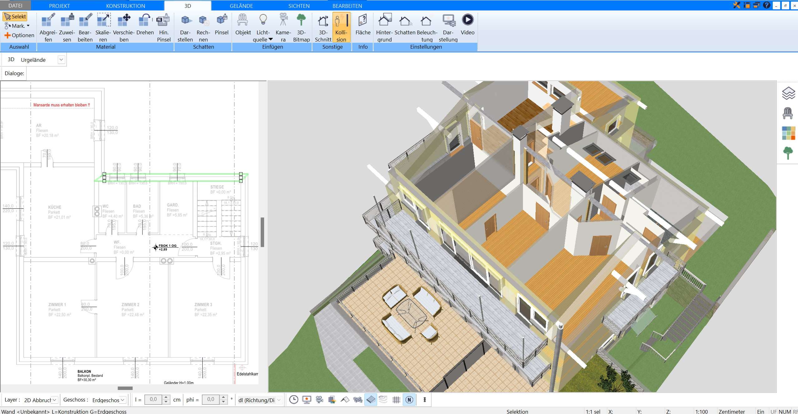Click the 2D plan horizontal scrollbar thumb

click(125, 388)
